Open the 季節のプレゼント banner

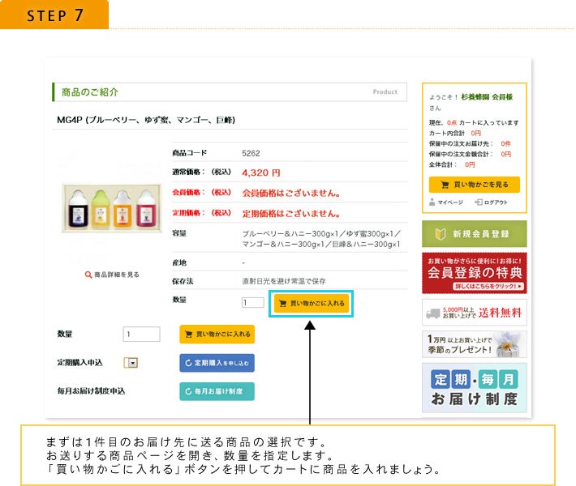(474, 344)
